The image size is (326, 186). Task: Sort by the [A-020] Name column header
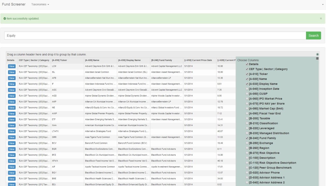[92, 60]
